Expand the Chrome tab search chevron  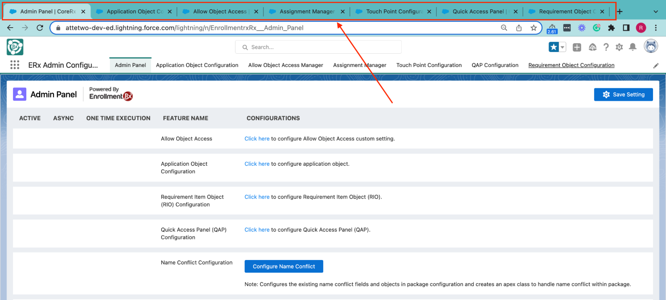coord(655,12)
